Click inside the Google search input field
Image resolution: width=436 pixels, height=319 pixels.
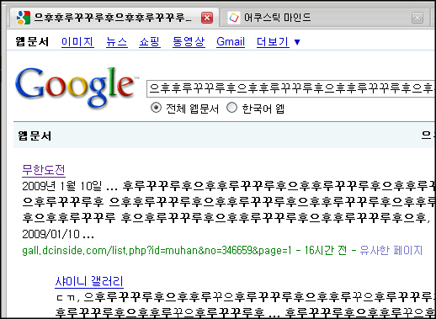290,88
